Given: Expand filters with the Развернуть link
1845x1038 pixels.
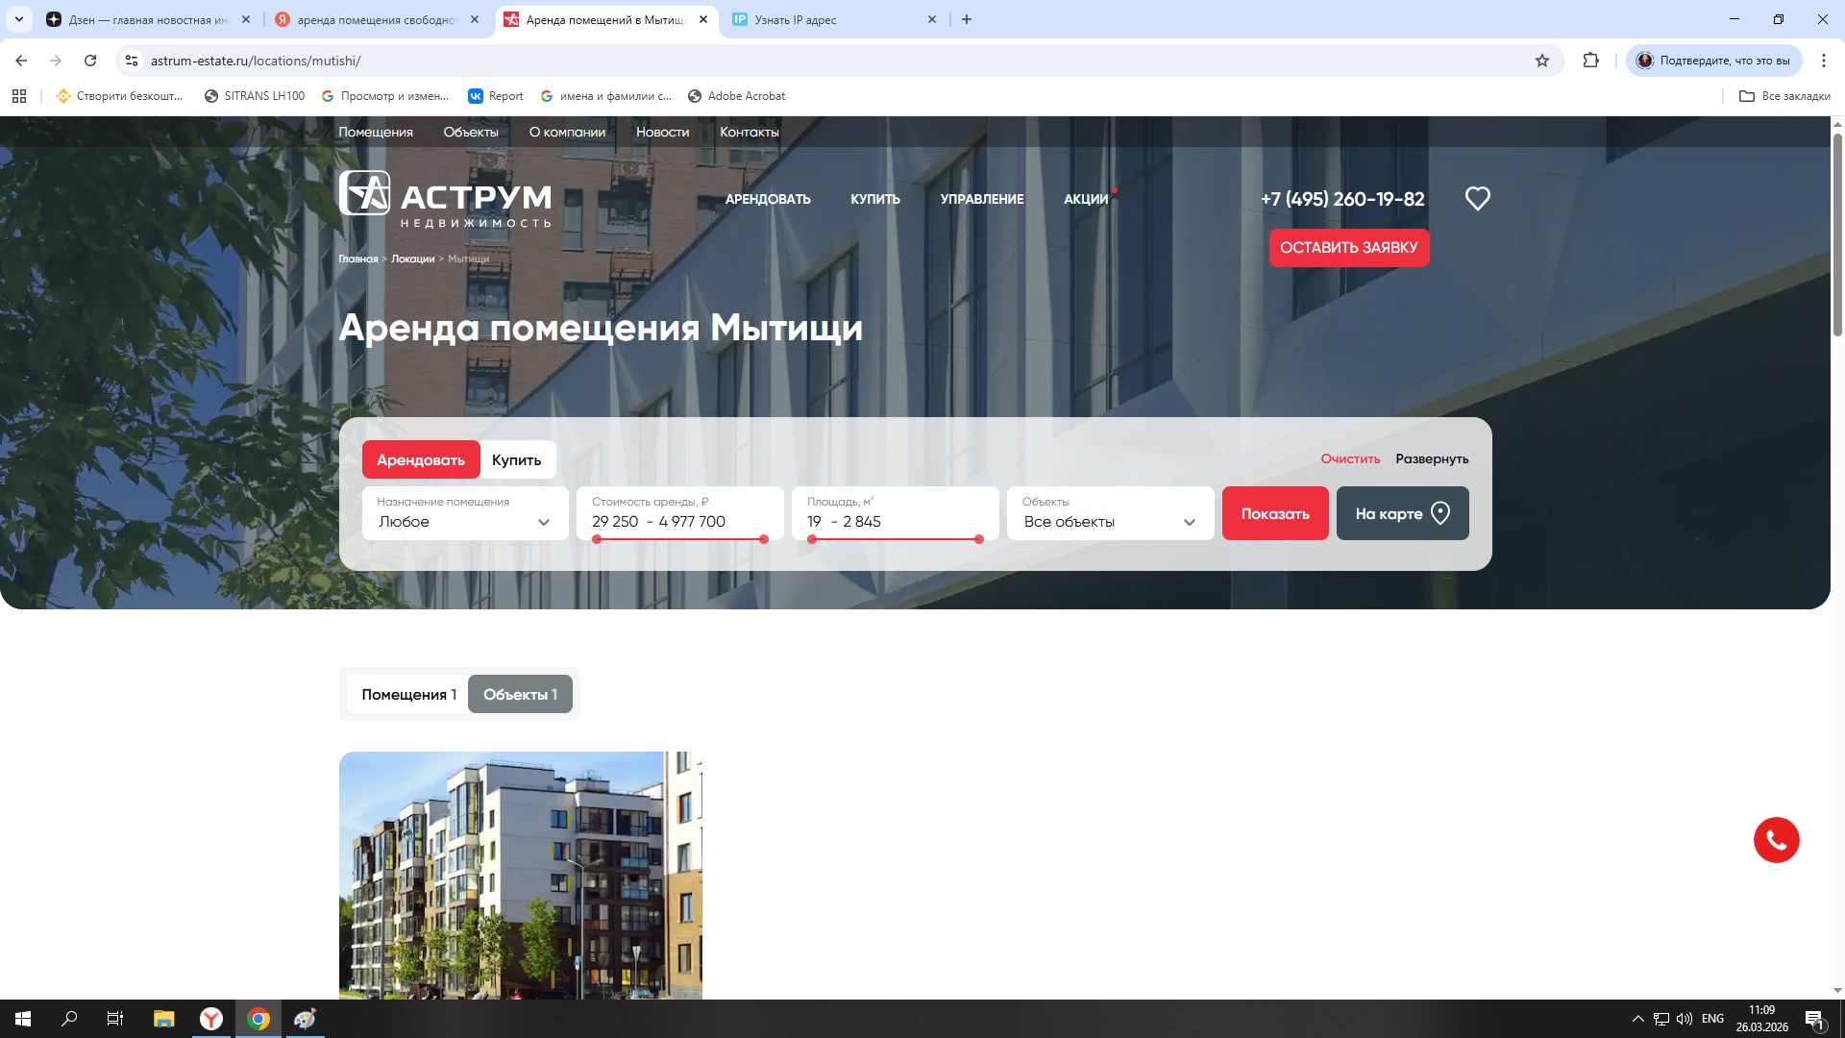Looking at the screenshot, I should point(1431,458).
